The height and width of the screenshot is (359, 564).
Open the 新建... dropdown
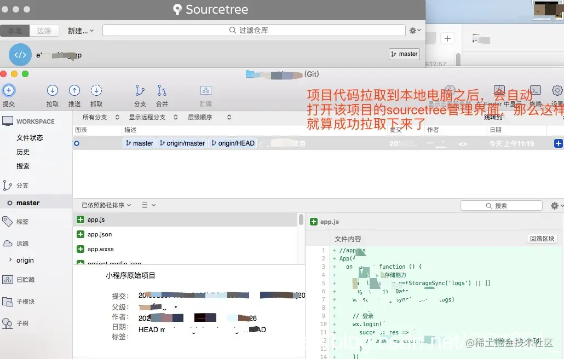coord(80,31)
